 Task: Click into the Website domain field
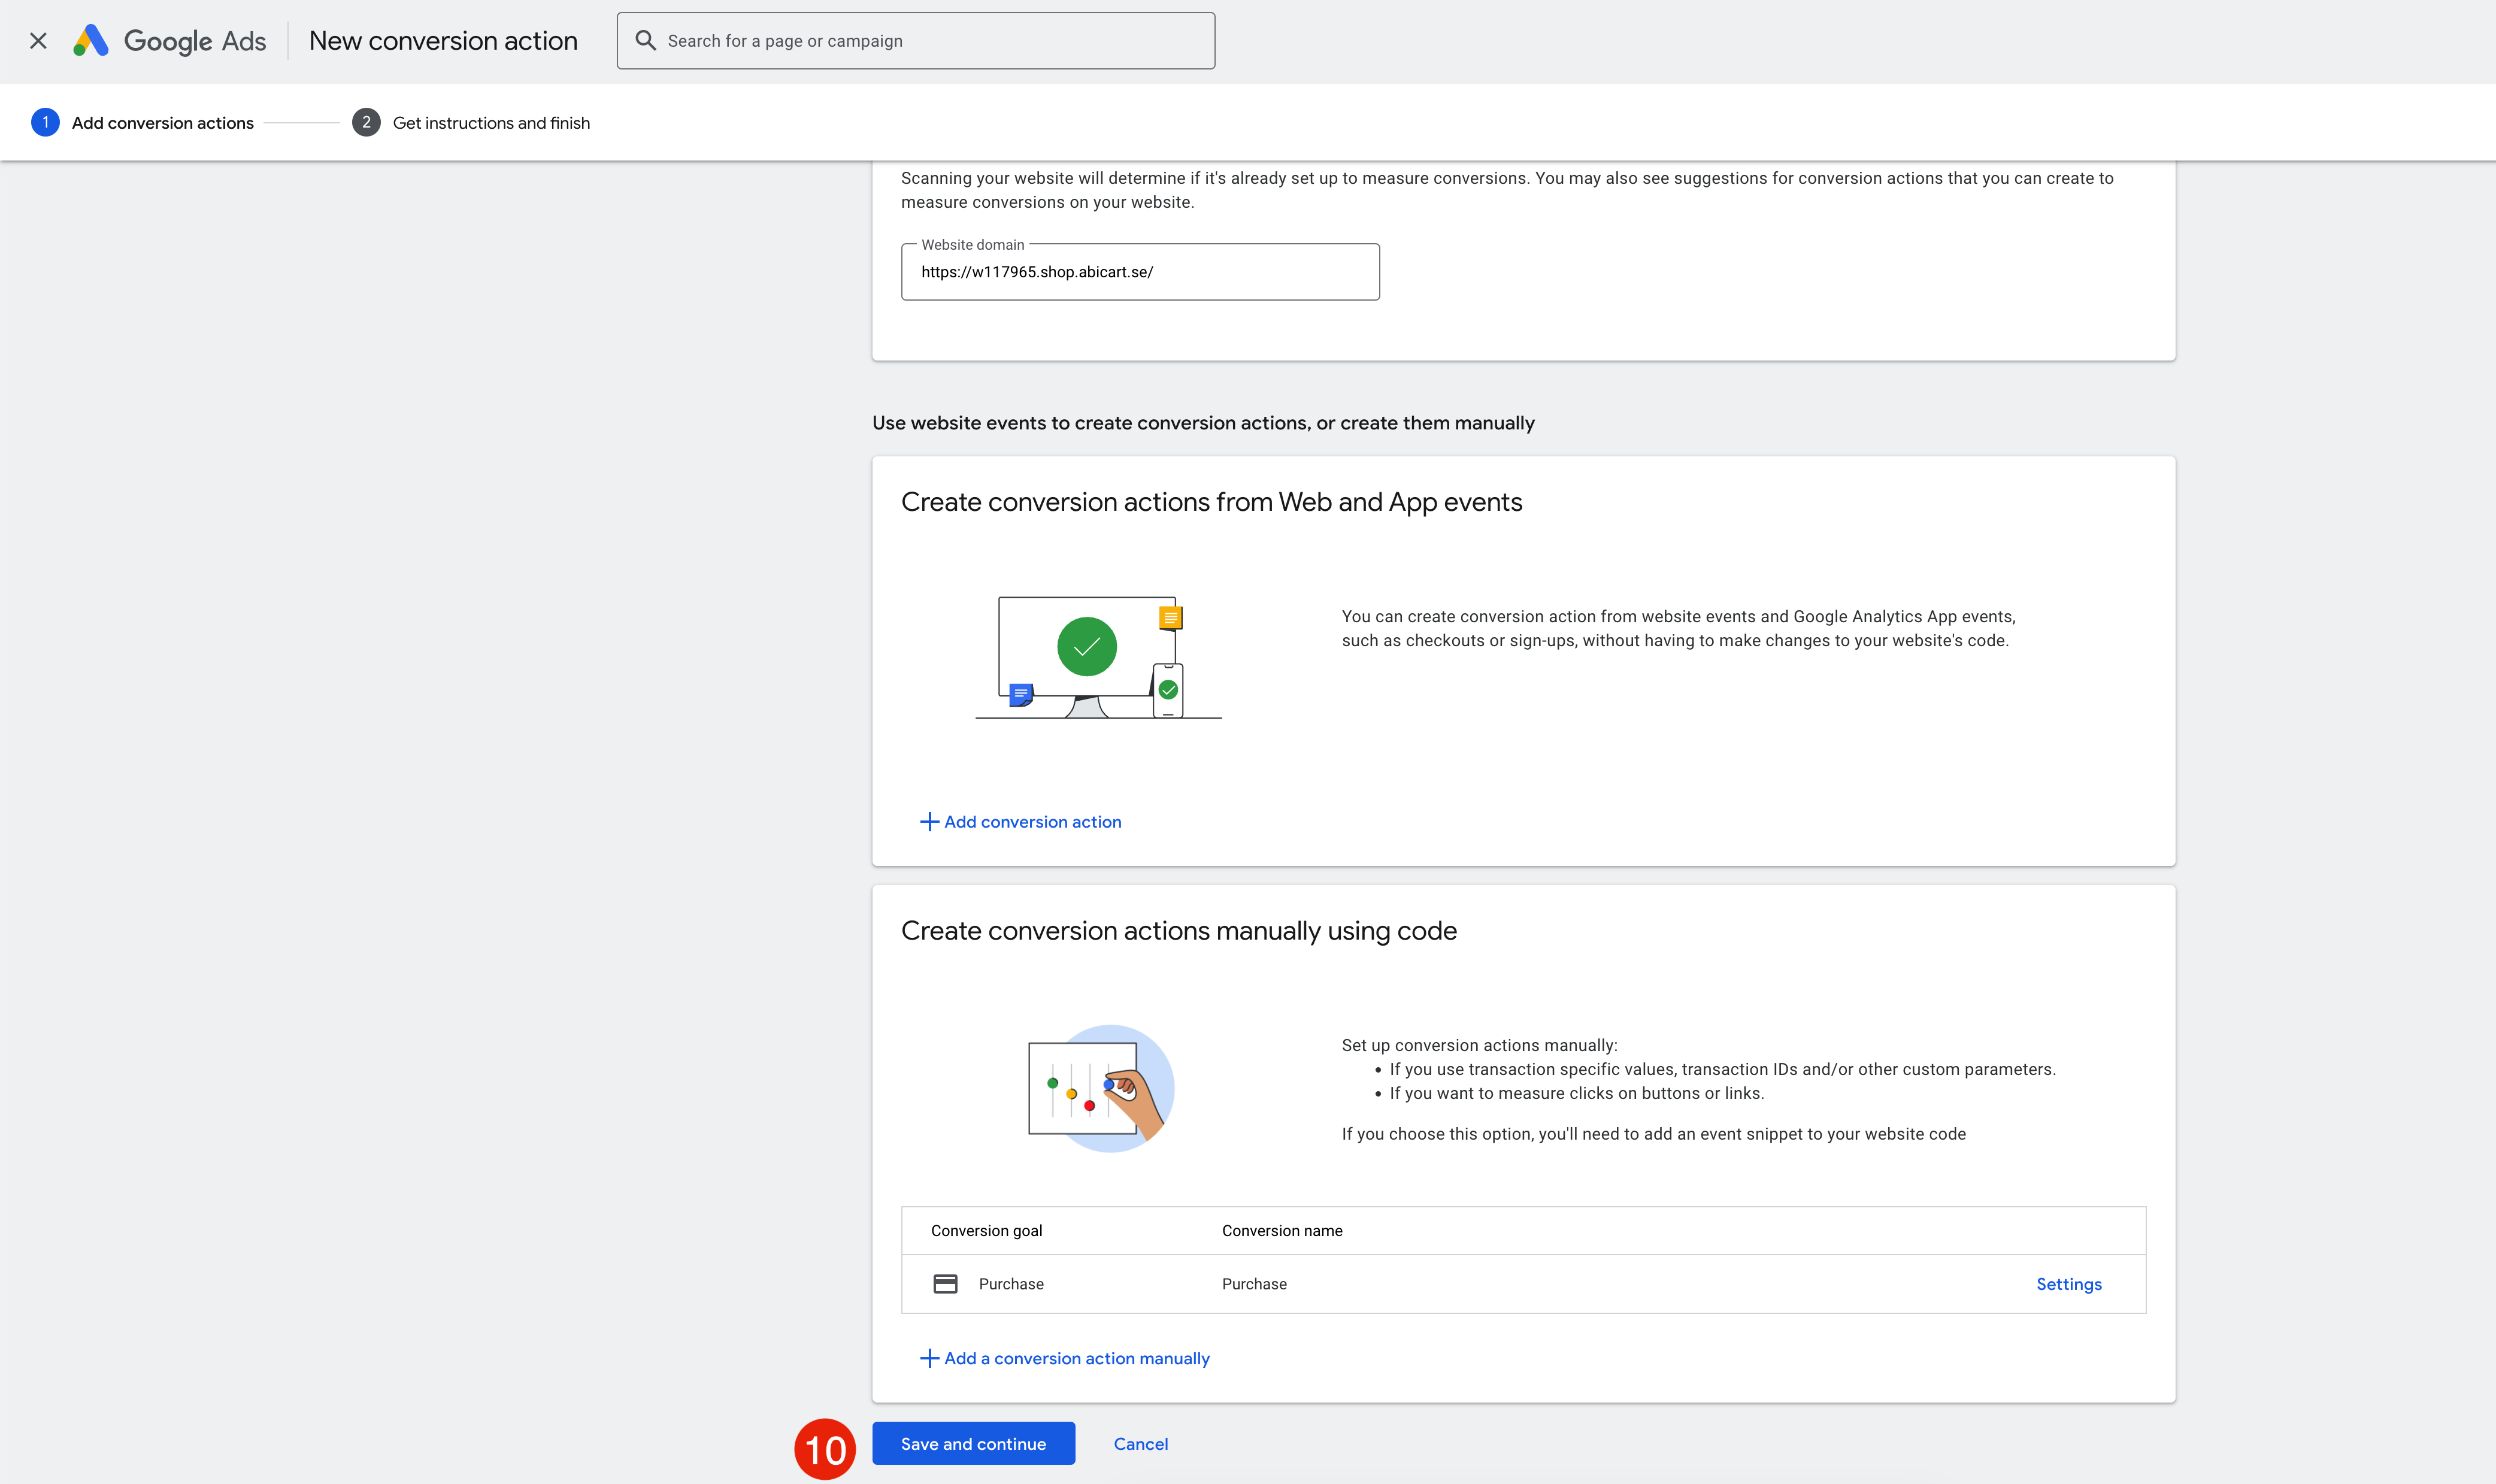point(1139,272)
